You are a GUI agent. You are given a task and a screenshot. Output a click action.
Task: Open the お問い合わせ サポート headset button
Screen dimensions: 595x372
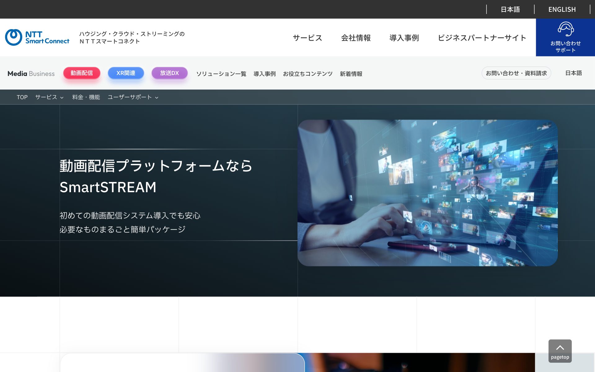tap(565, 38)
